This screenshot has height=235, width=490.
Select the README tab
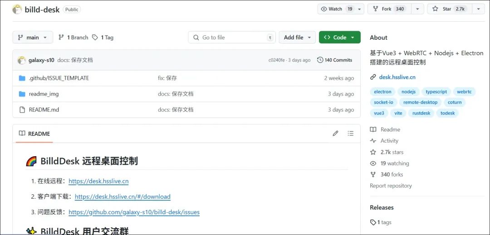(x=34, y=134)
